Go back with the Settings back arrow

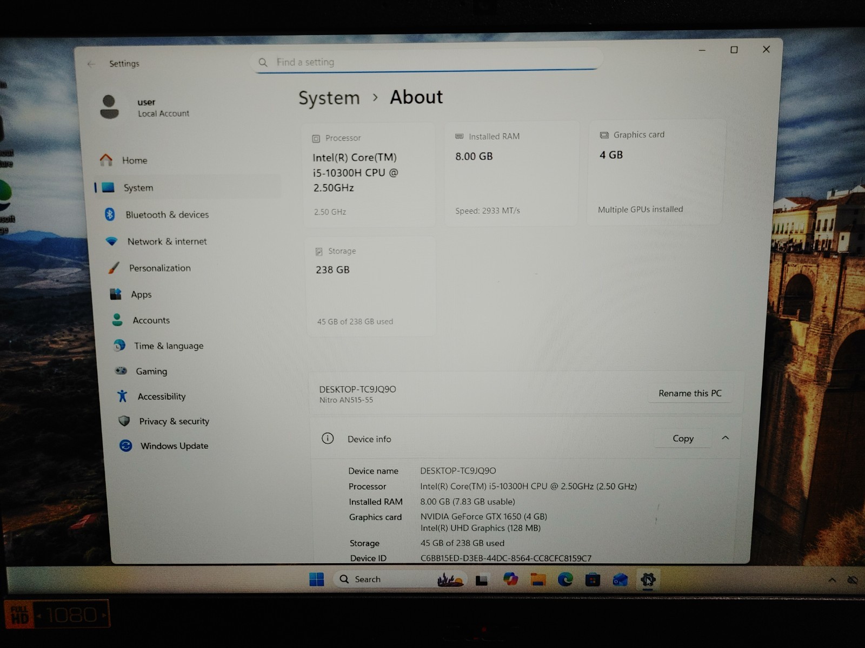tap(91, 64)
